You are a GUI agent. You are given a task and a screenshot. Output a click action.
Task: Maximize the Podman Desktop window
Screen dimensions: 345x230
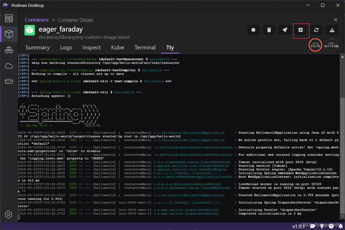[323, 5]
